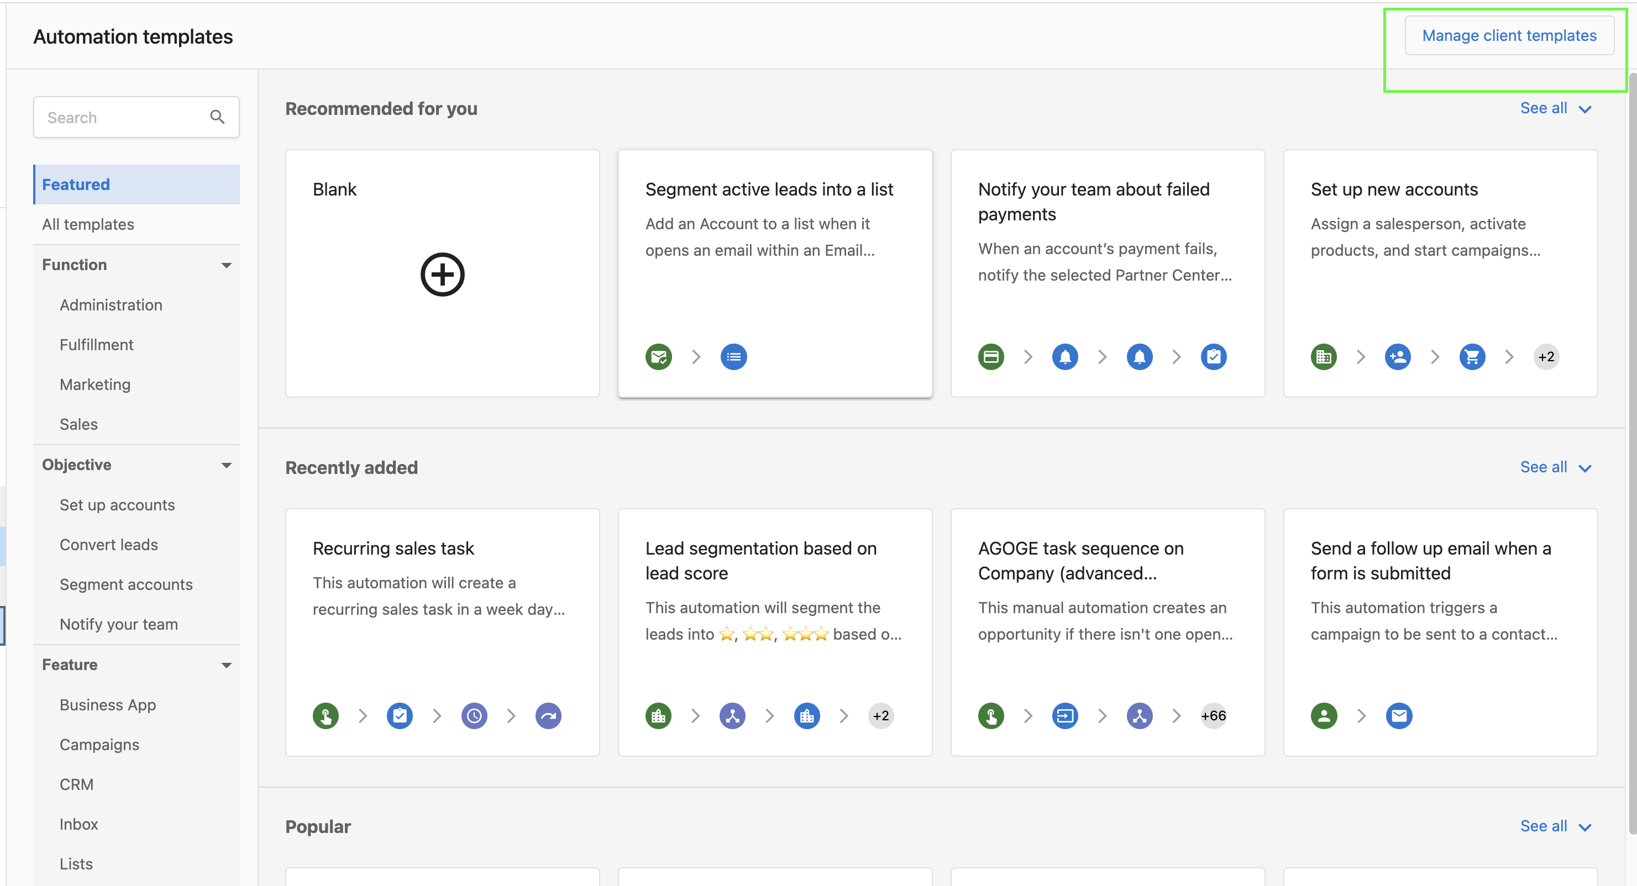Click the purple branch icon in the AGOGE card
The width and height of the screenshot is (1637, 886).
(x=1140, y=715)
